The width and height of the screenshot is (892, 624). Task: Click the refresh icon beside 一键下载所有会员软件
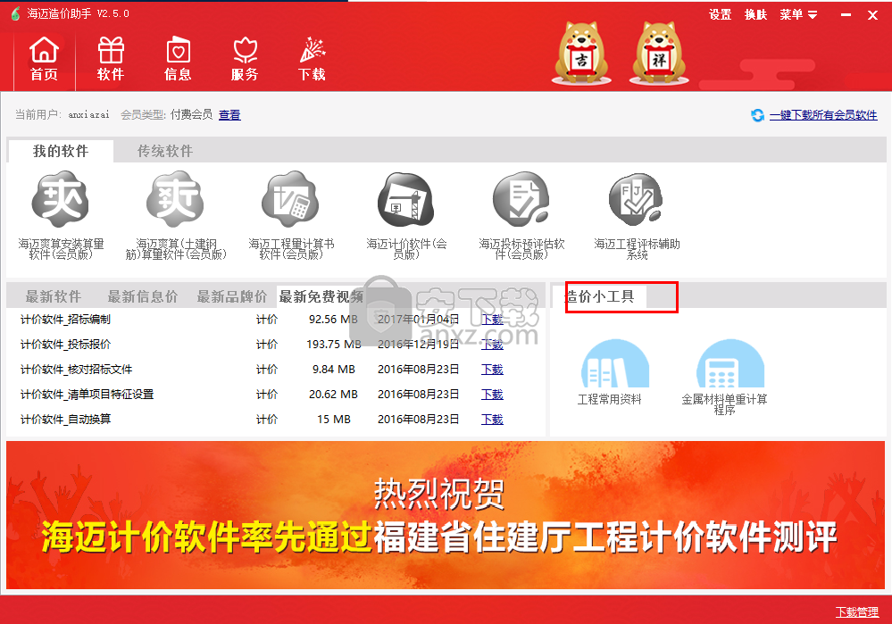757,115
